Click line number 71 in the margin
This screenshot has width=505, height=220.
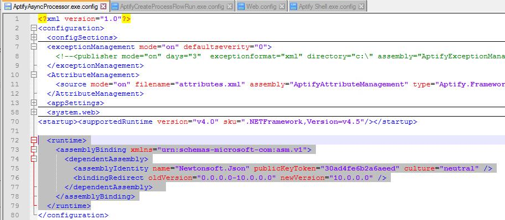pyautogui.click(x=15, y=131)
